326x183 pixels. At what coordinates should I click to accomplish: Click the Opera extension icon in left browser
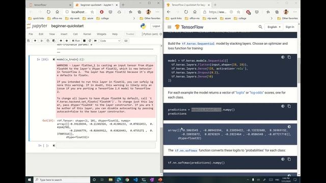[x=102, y=12]
